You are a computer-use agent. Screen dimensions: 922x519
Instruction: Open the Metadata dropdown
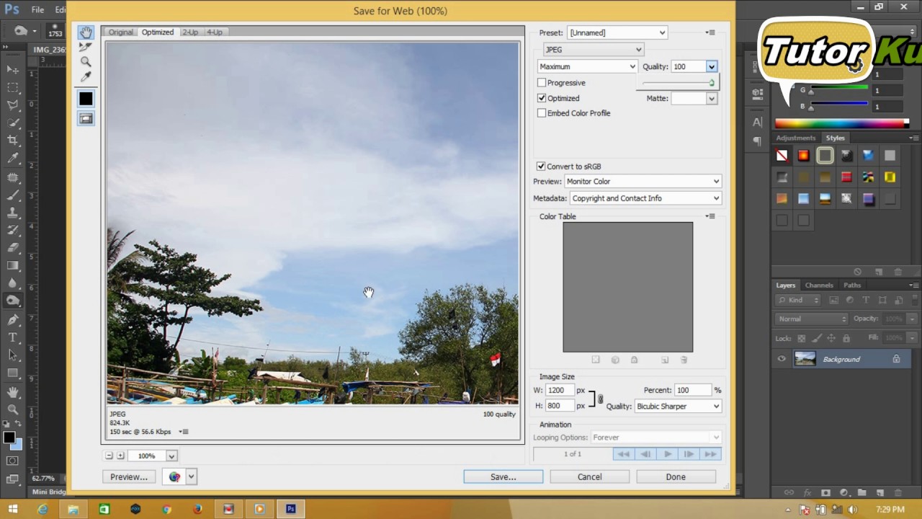tap(646, 198)
